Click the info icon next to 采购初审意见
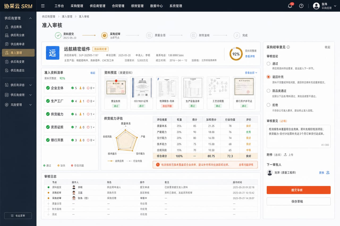 coord(288,47)
